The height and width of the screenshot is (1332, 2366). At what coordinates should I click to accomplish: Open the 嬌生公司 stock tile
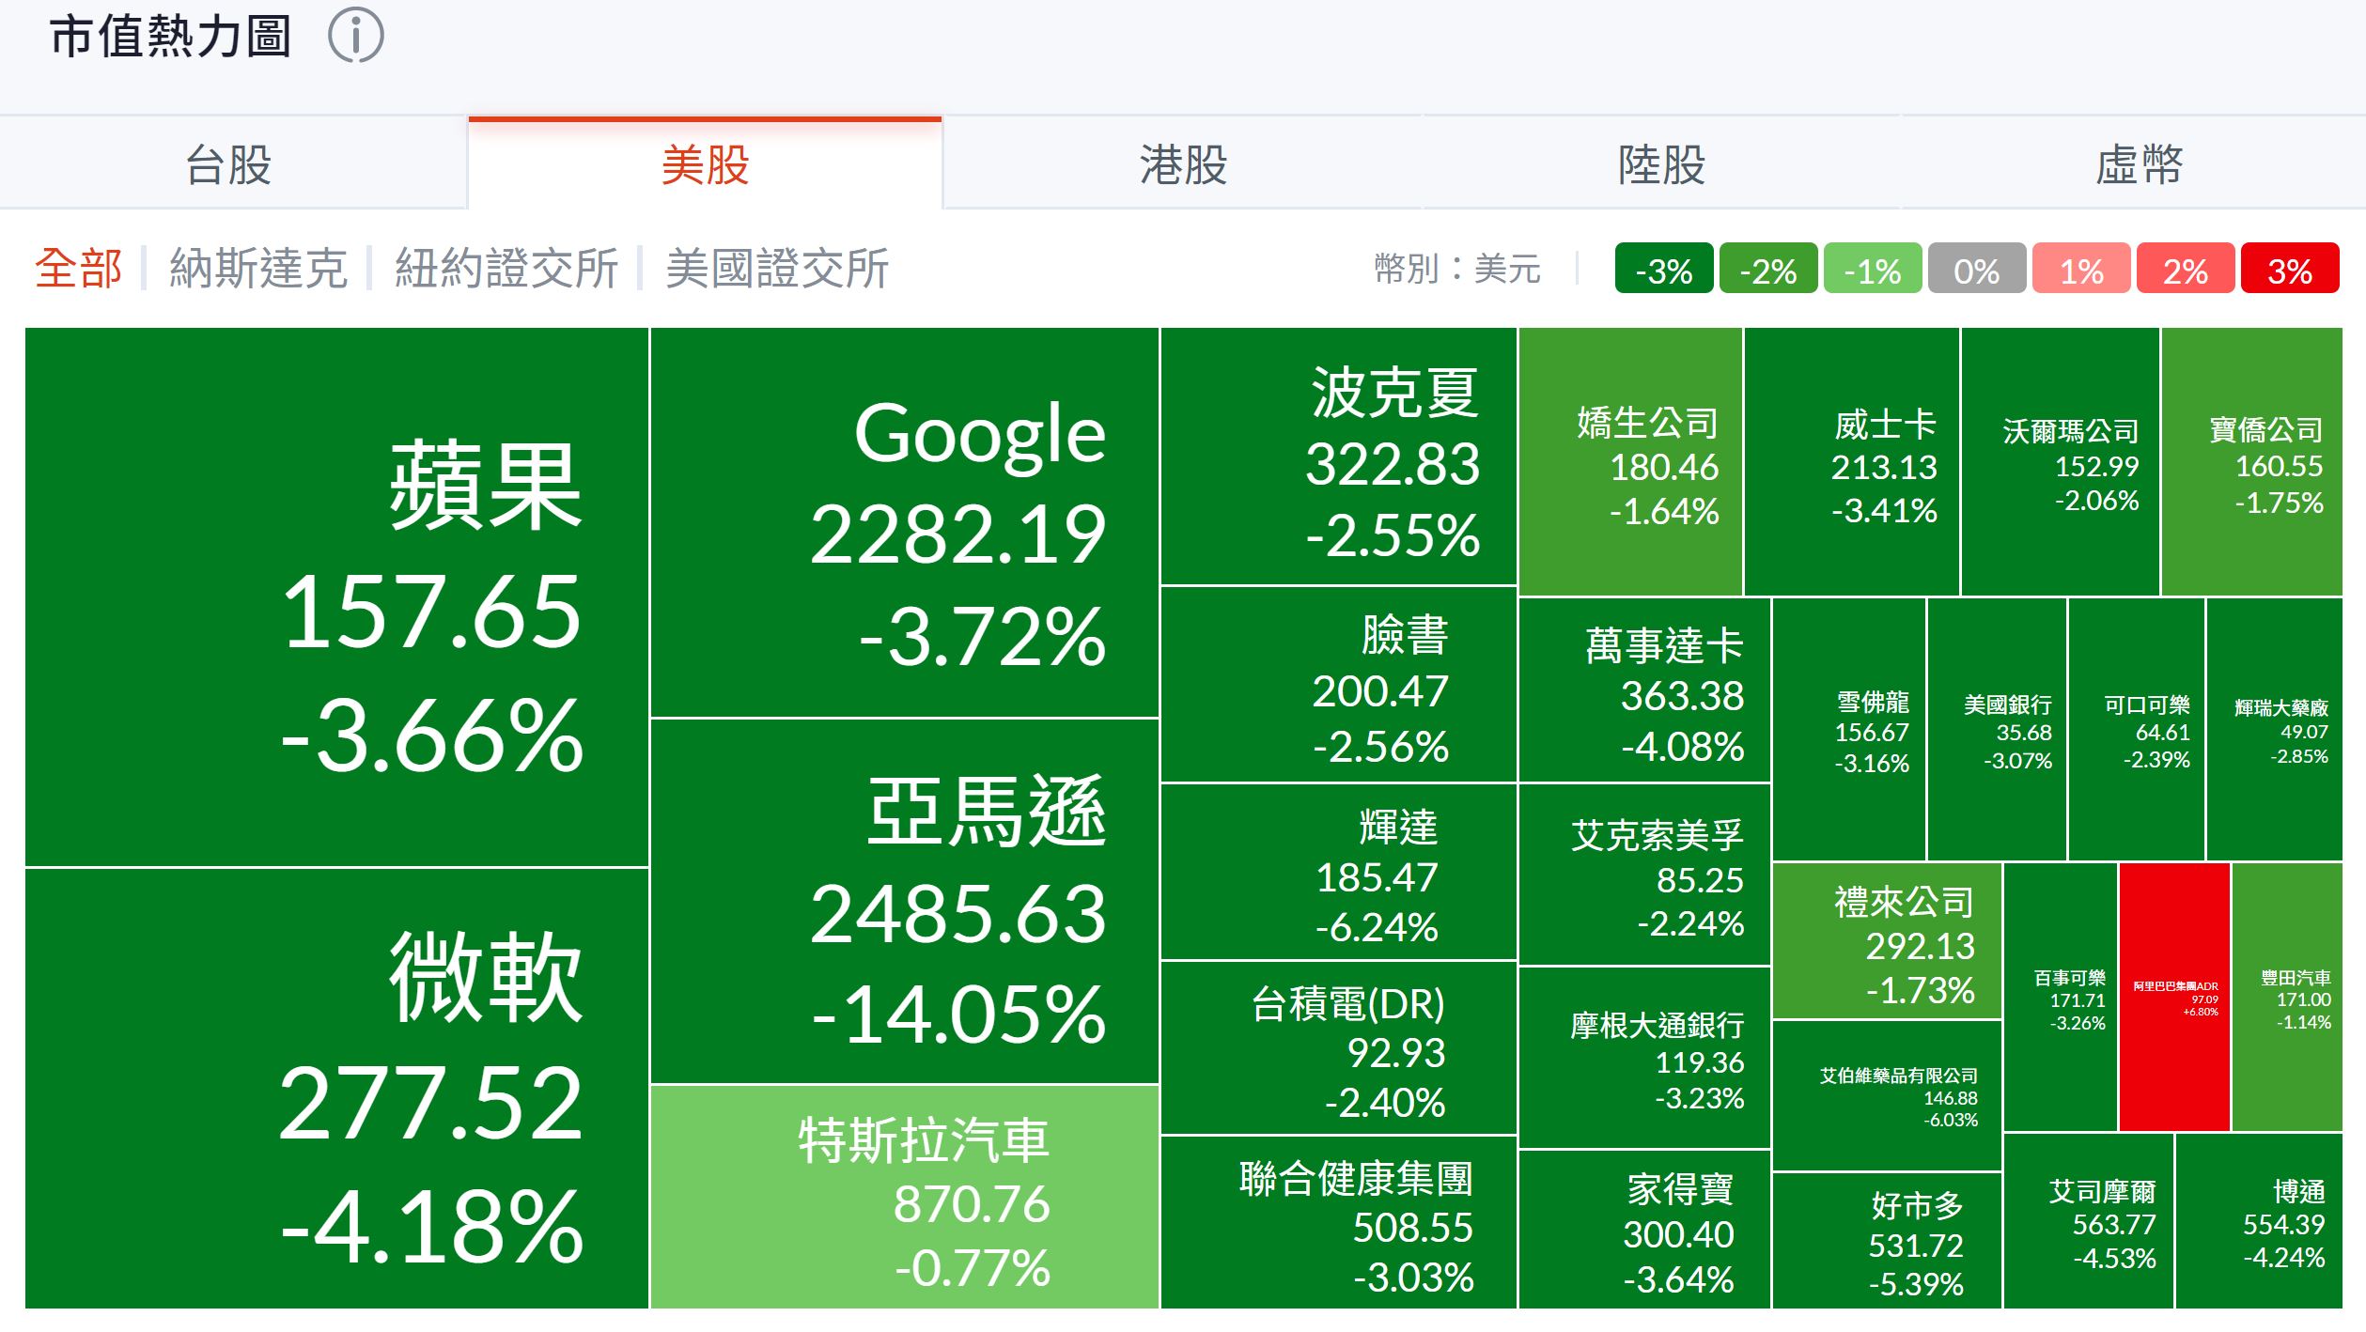click(x=1630, y=462)
